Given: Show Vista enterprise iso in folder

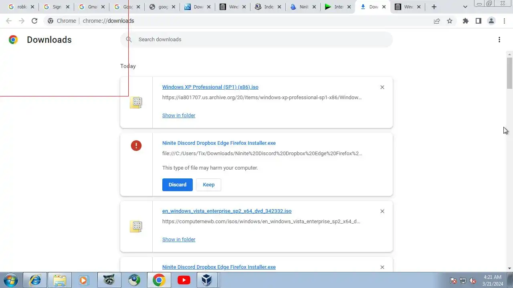Looking at the screenshot, I should click(x=179, y=239).
